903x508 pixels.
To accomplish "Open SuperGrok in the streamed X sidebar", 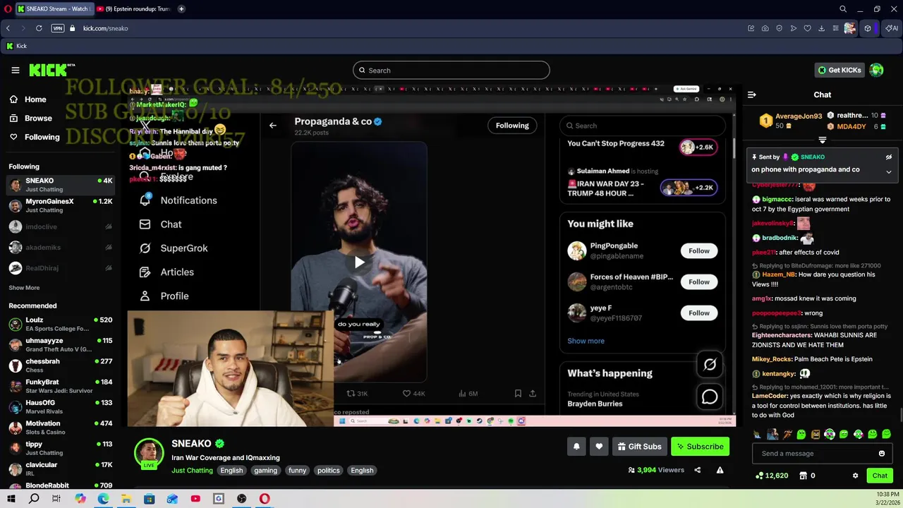I will pyautogui.click(x=174, y=248).
